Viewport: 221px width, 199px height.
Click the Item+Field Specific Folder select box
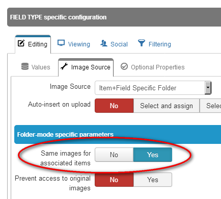click(153, 88)
